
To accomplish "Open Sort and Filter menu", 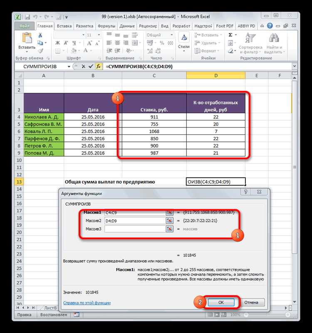I will click(x=250, y=43).
